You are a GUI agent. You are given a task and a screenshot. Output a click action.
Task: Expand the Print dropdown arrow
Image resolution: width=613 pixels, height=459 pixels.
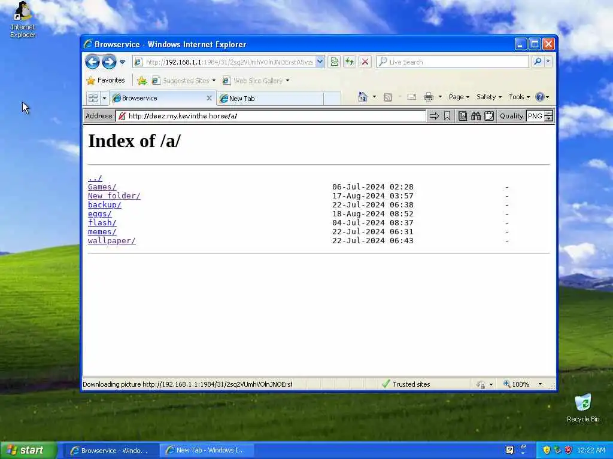(440, 97)
